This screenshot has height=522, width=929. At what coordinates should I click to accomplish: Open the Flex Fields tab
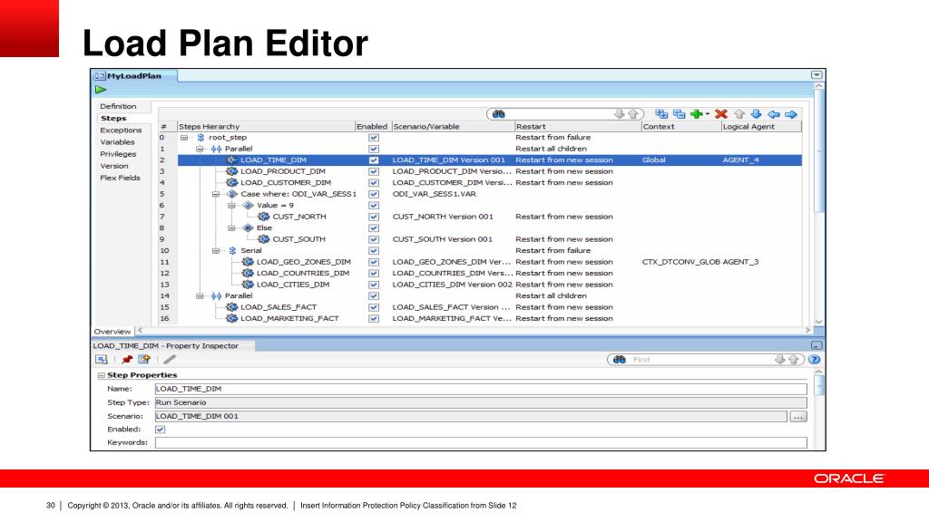click(120, 178)
